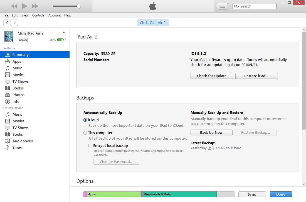The height and width of the screenshot is (202, 306).
Task: Enable Encrypt local backup checkbox
Action: coord(90,145)
